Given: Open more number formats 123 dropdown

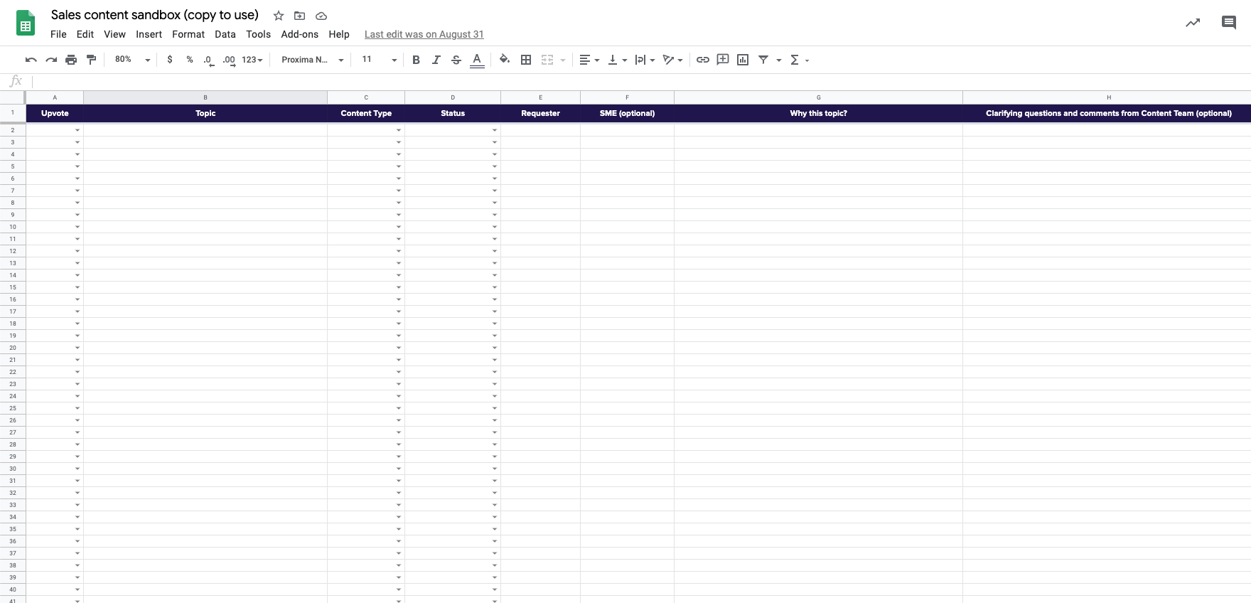Looking at the screenshot, I should [x=252, y=60].
